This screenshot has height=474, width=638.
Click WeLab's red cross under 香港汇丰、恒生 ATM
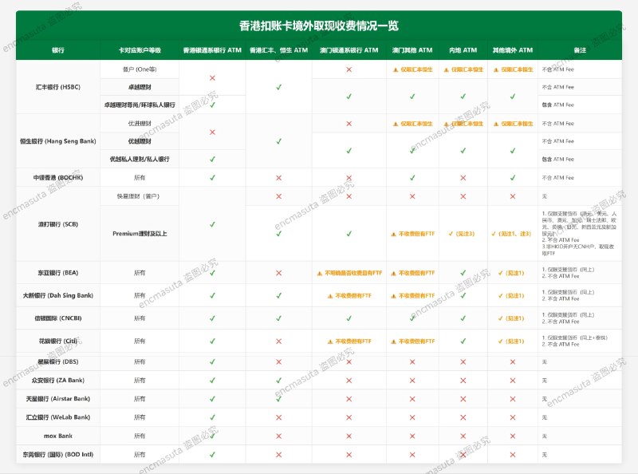[278, 417]
